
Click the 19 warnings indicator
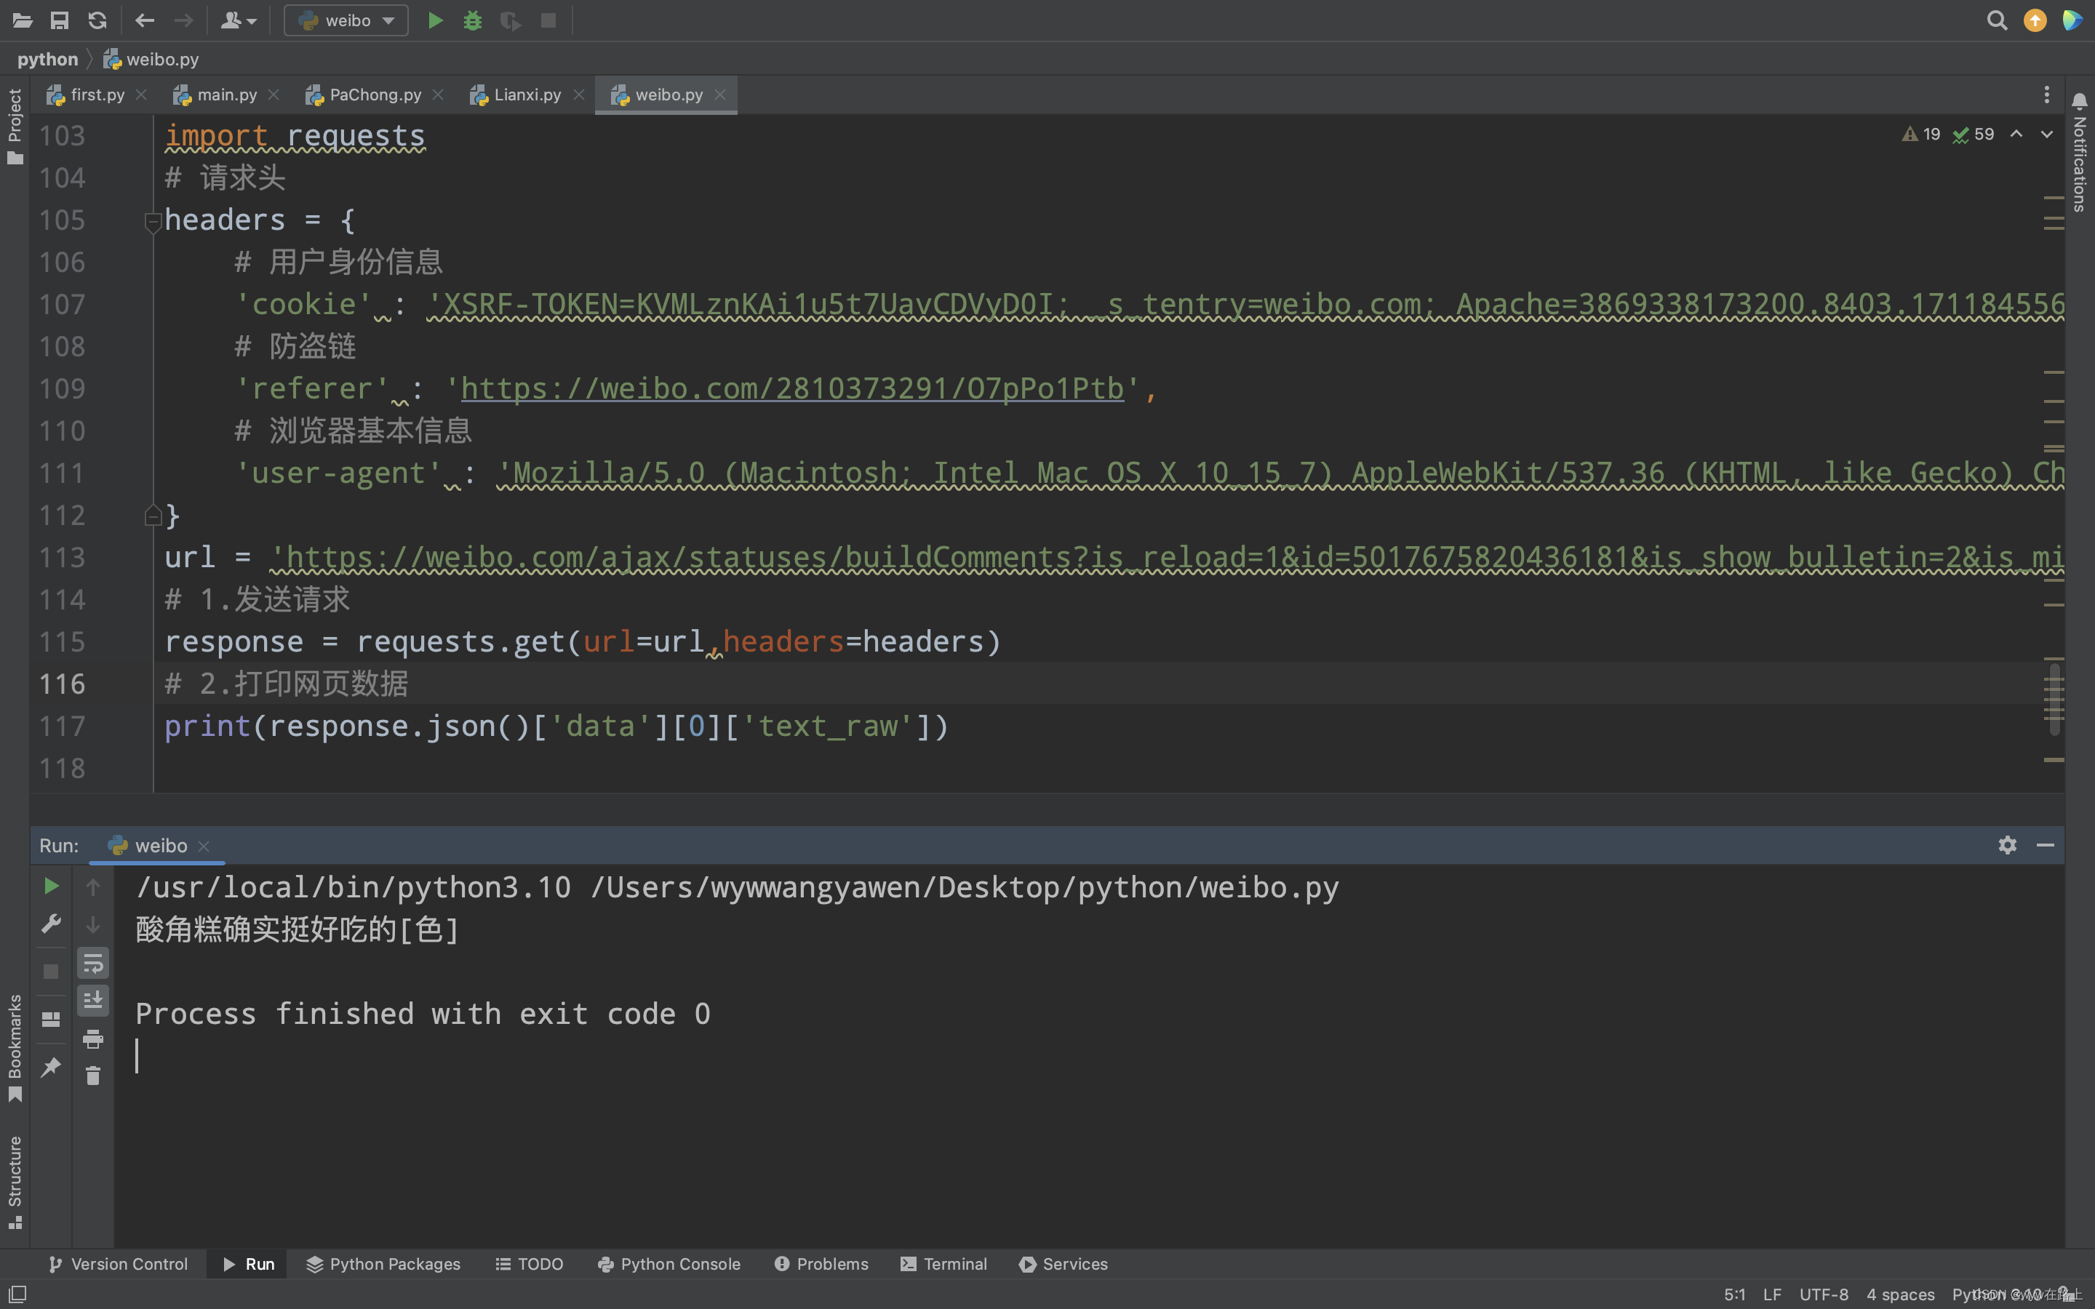click(1921, 135)
